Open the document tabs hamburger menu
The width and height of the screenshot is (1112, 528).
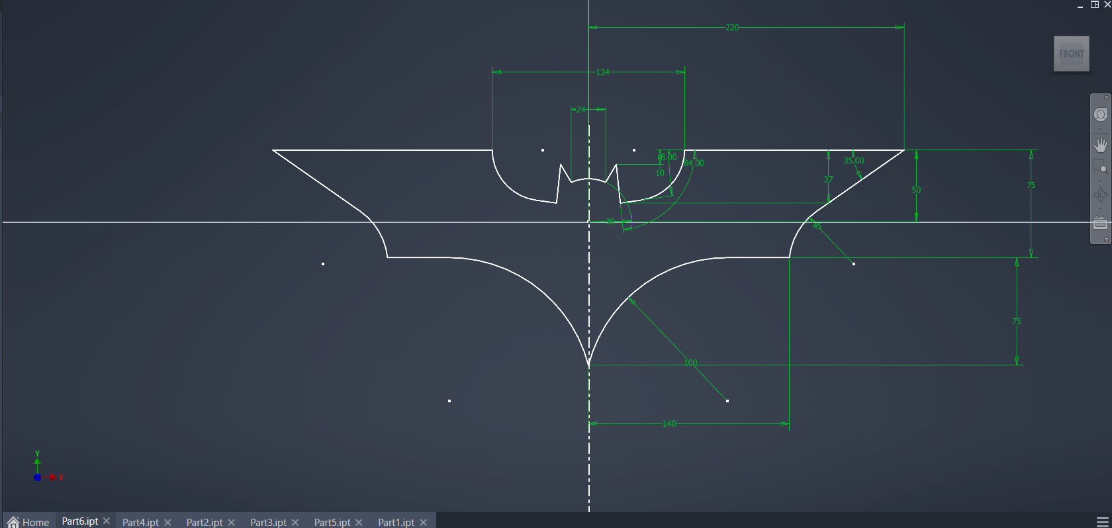(1102, 521)
